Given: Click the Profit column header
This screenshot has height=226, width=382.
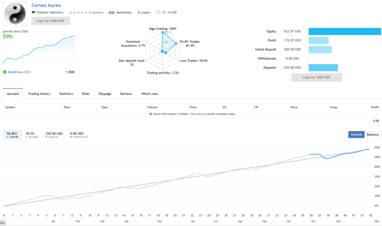Looking at the screenshot, I should point(375,107).
